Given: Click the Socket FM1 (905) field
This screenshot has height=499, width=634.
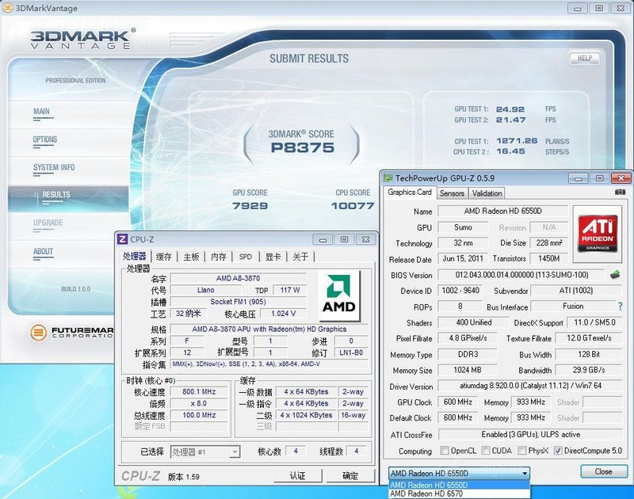Looking at the screenshot, I should click(239, 302).
